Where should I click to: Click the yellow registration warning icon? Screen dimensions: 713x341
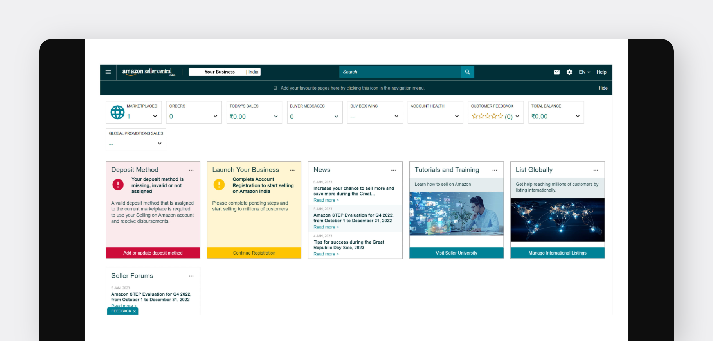click(219, 185)
